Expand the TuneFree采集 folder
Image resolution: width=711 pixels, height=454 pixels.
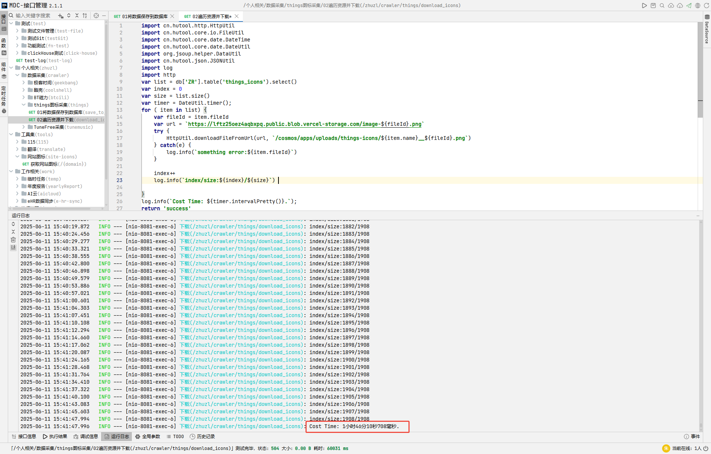coord(24,127)
